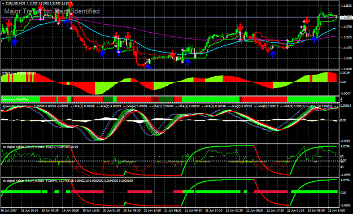Viewport: 353px width, 214px height.
Task: Select the Hawkeye HeatMap indicator label
Action: pos(15,99)
